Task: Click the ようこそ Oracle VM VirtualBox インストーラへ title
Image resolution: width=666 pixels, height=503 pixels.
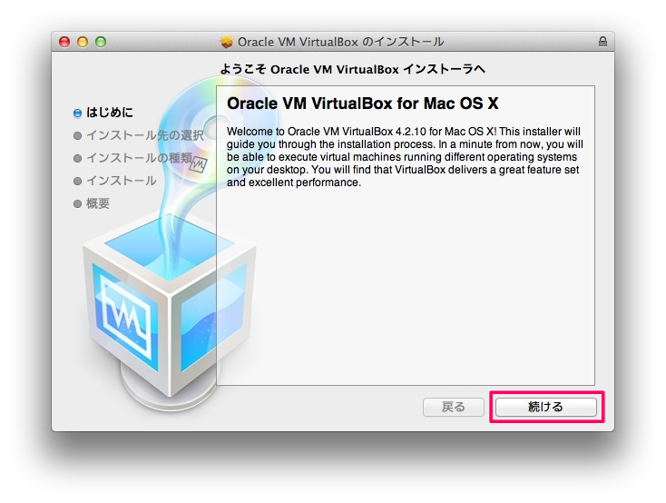Action: [x=353, y=69]
